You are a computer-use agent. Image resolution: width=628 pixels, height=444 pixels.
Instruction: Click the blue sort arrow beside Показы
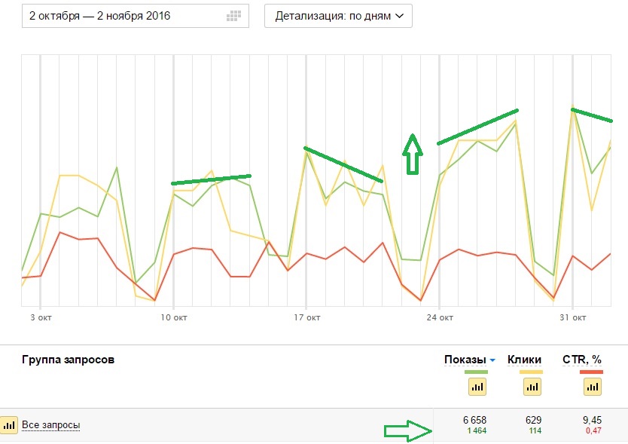492,360
